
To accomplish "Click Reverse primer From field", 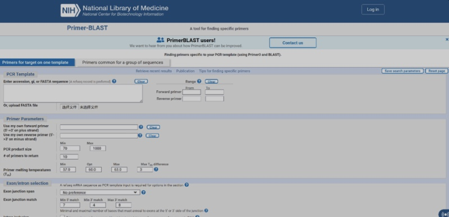I will (191, 99).
